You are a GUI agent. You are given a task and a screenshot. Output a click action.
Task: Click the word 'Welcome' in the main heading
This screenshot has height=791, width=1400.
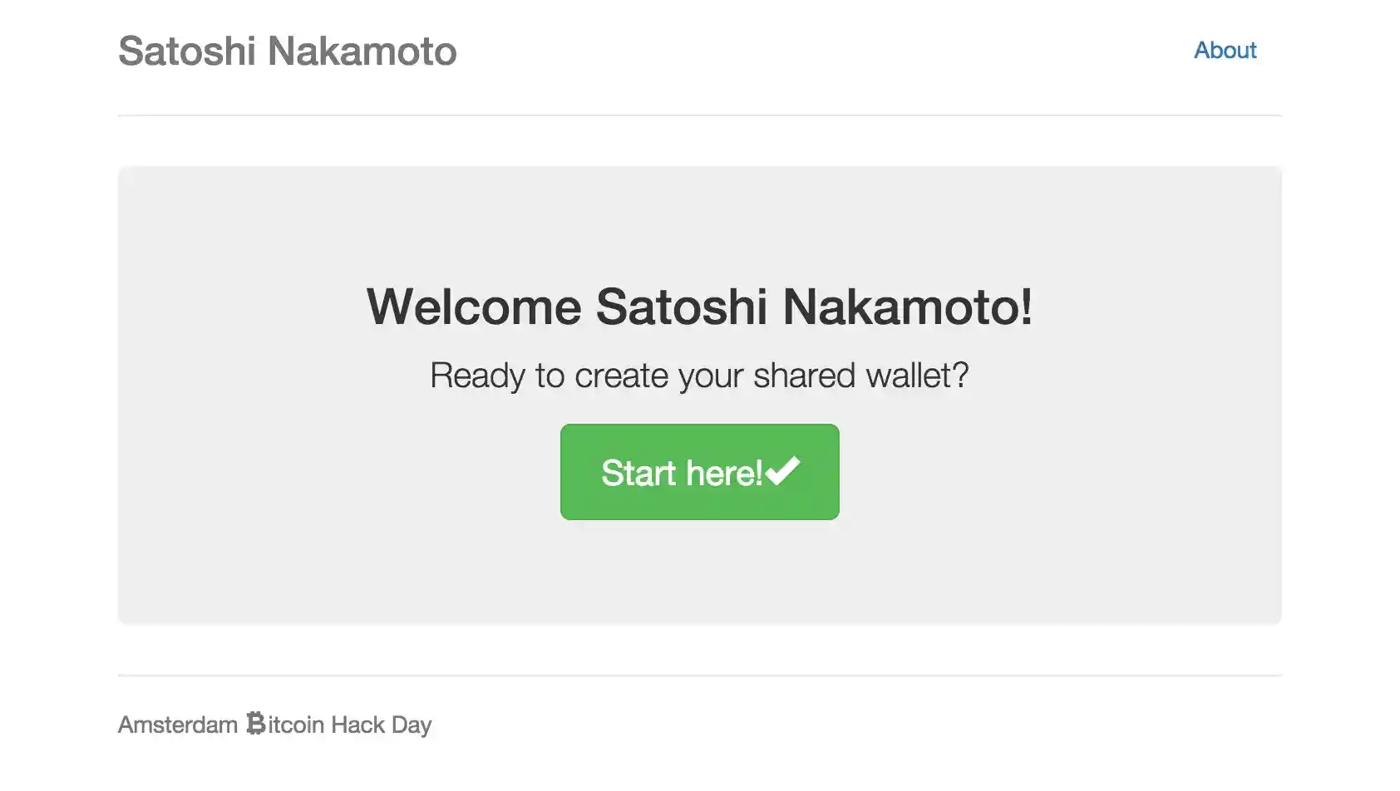click(474, 307)
